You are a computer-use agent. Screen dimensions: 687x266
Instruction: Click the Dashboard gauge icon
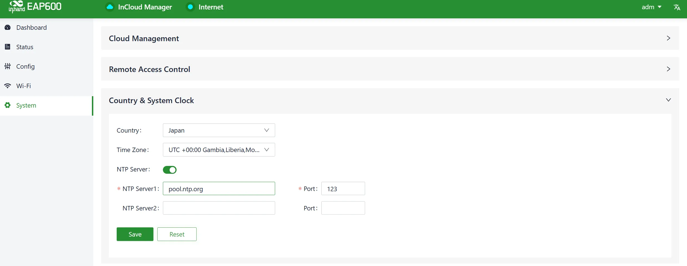[8, 28]
